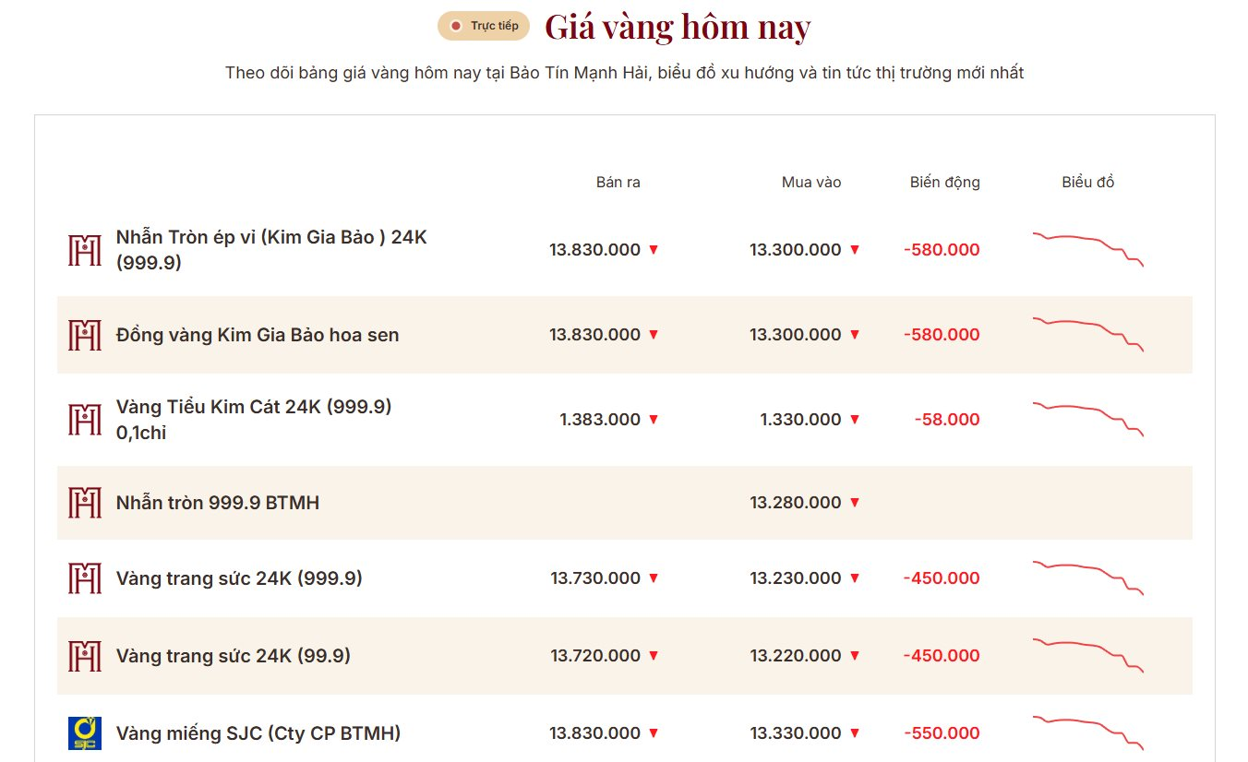
Task: Open trend chart for Vàng miếng SJC row
Action: 1088,732
